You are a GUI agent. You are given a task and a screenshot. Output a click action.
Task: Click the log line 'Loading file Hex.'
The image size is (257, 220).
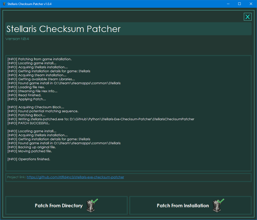(26, 87)
